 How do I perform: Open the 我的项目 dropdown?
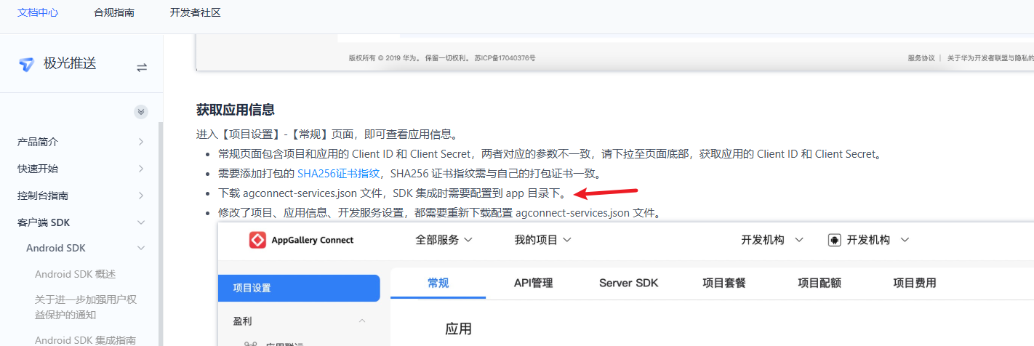point(543,240)
